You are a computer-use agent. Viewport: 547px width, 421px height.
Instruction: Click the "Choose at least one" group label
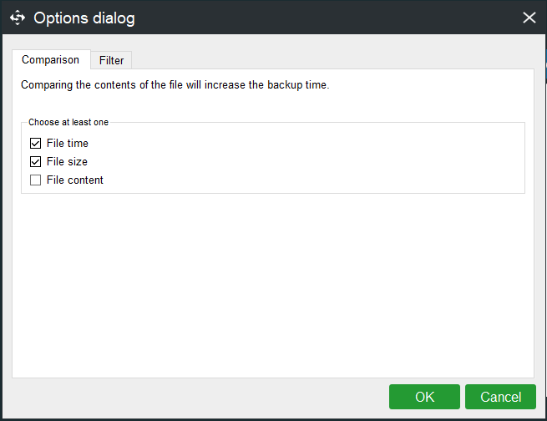[68, 122]
